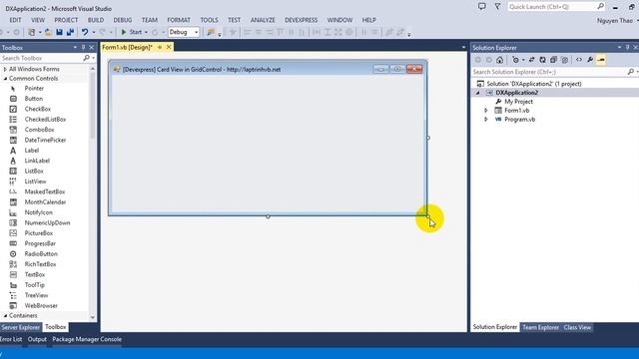Click the Pending Changes Filter icon
The height and width of the screenshot is (359, 639).
pos(516,60)
